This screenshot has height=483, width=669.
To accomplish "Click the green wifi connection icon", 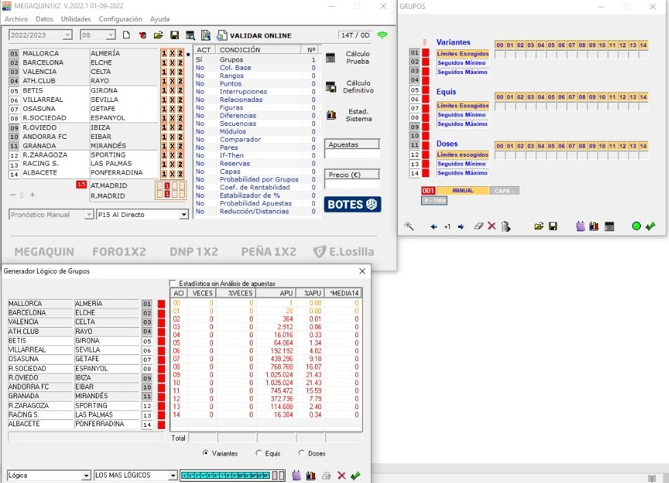I will [382, 35].
